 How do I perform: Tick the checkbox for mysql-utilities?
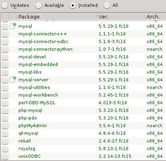coord(5,87)
